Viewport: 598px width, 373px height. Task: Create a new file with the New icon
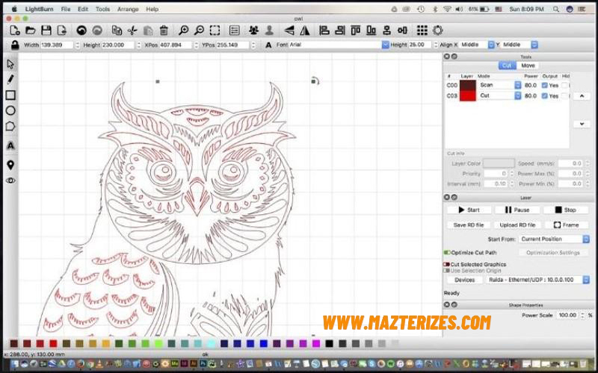click(14, 31)
